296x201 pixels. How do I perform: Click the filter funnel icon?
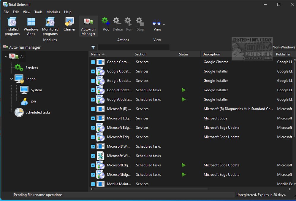point(93,47)
